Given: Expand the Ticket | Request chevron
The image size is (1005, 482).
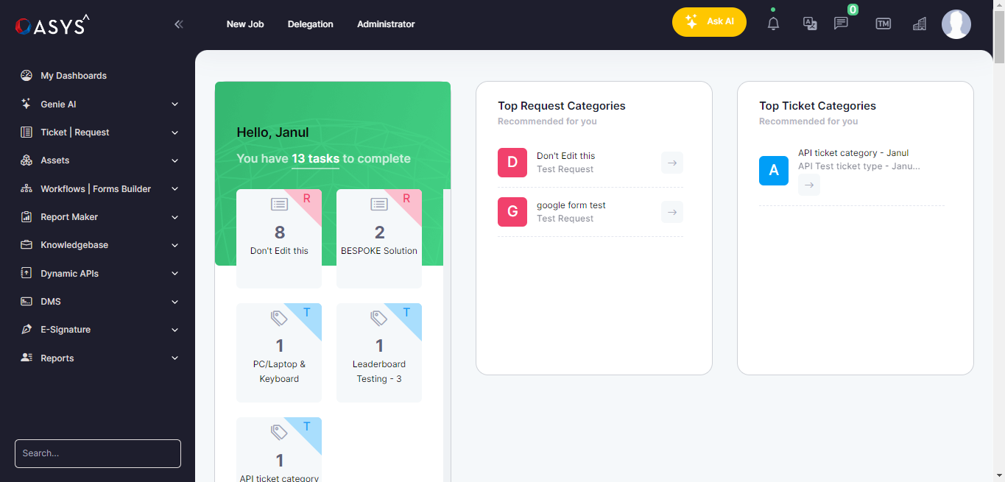Looking at the screenshot, I should 175,132.
